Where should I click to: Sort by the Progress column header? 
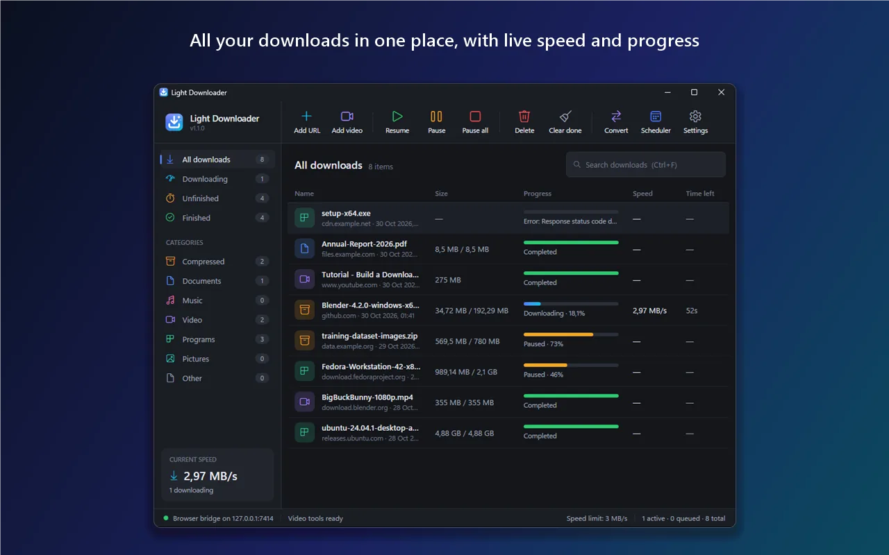(x=538, y=194)
